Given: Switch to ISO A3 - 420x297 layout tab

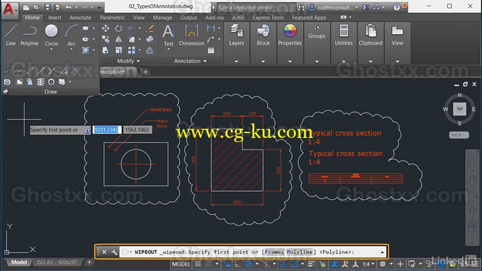Looking at the screenshot, I should point(57,262).
